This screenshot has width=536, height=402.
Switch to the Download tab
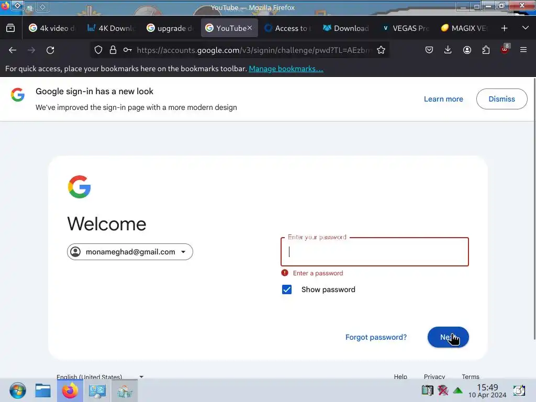pos(347,28)
